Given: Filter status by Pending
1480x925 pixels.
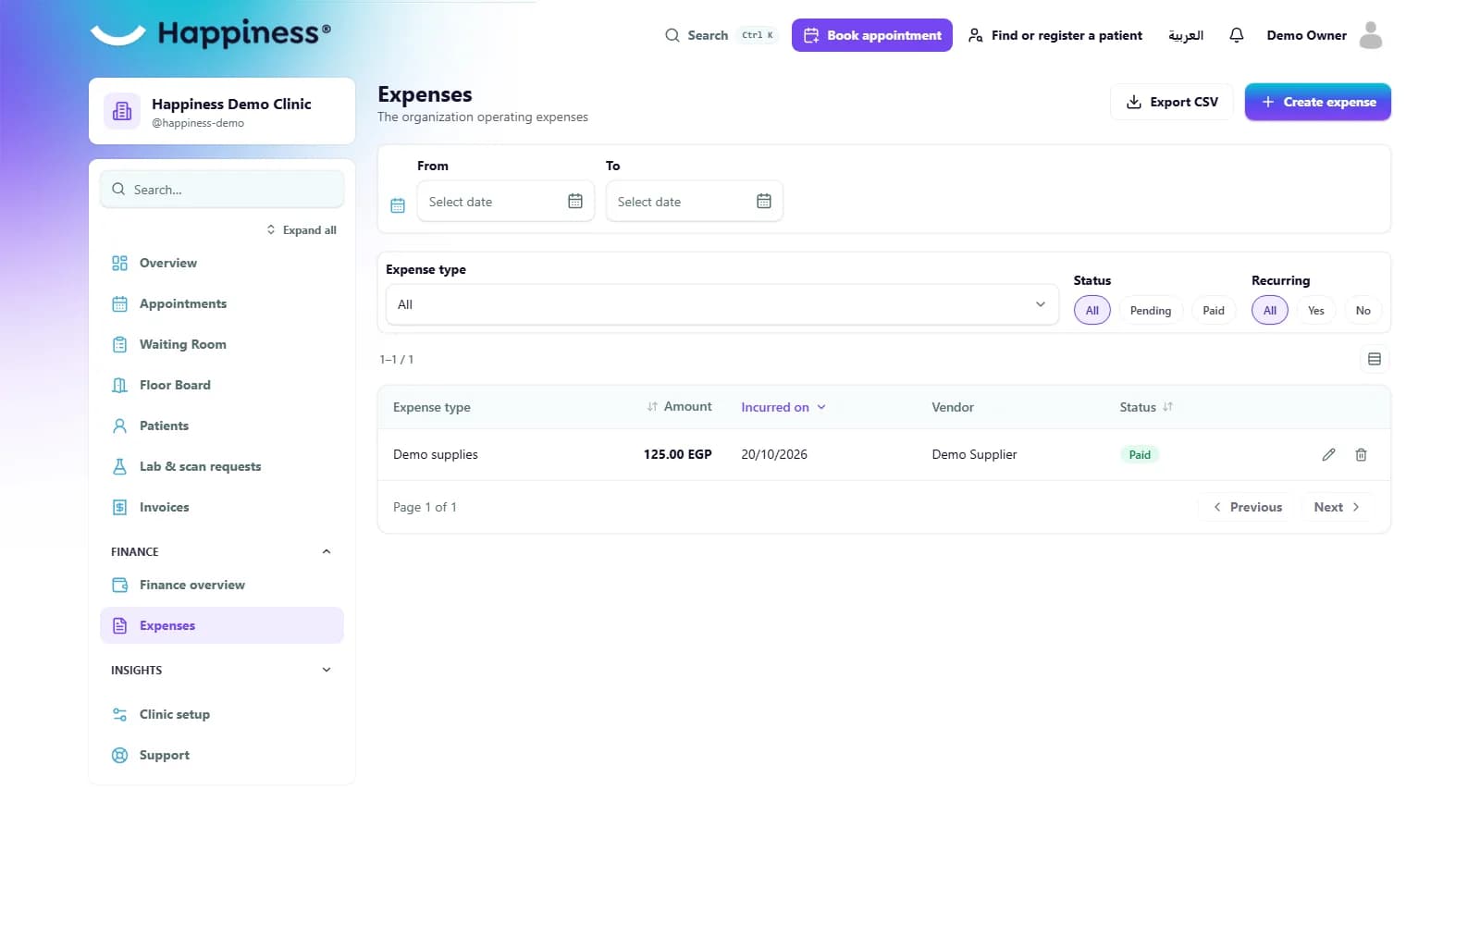Looking at the screenshot, I should click(x=1150, y=310).
